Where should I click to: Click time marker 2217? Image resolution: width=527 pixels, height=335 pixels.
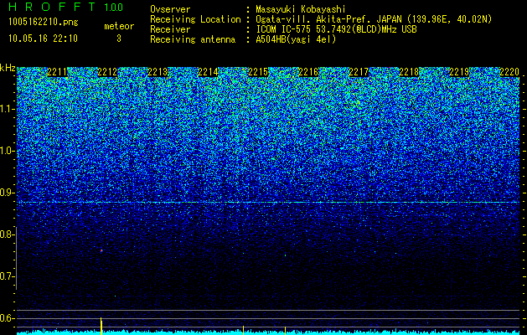point(359,72)
